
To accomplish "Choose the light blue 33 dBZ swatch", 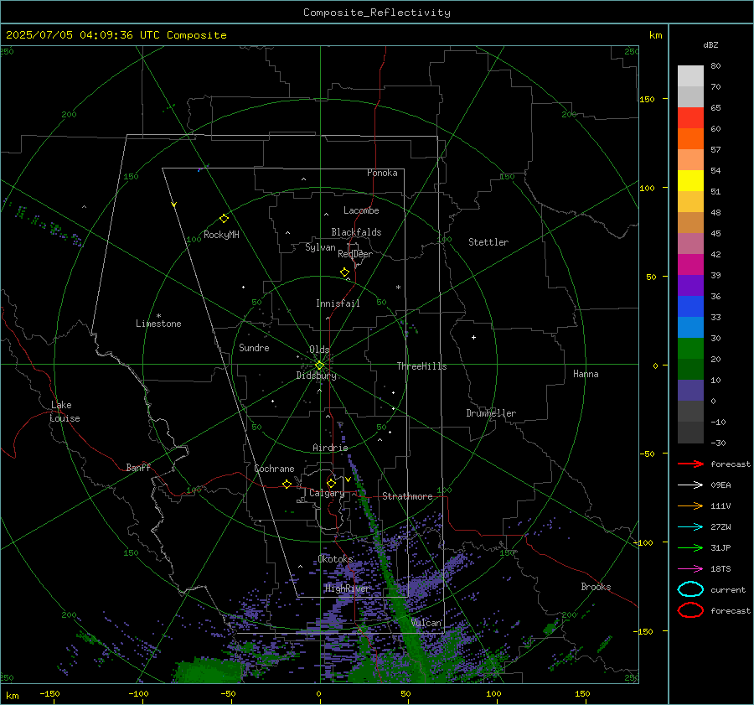I will coord(690,327).
